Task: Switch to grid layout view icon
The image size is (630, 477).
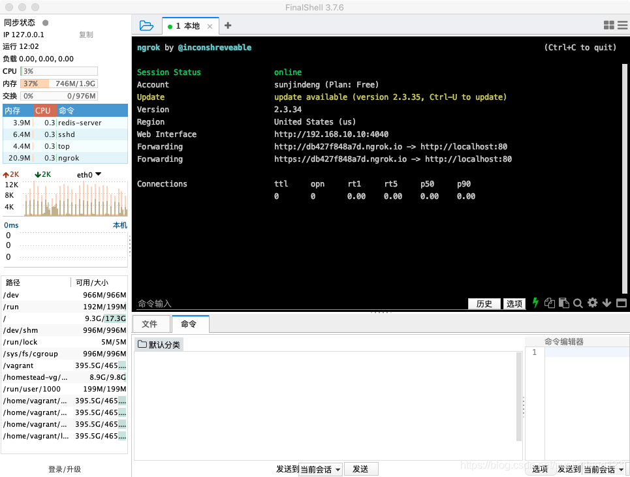Action: (608, 25)
